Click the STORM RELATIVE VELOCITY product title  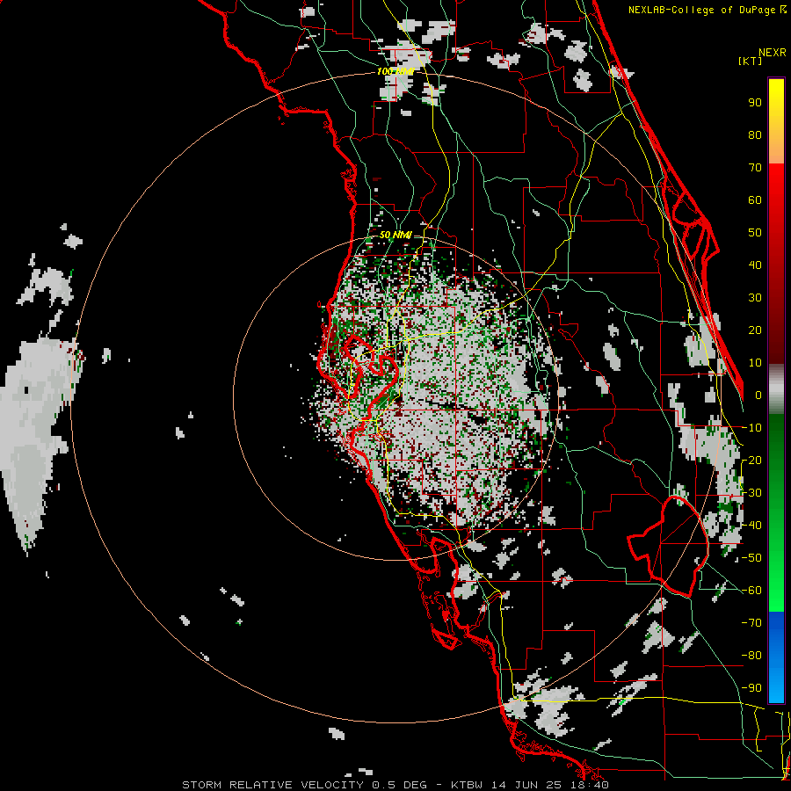(274, 785)
